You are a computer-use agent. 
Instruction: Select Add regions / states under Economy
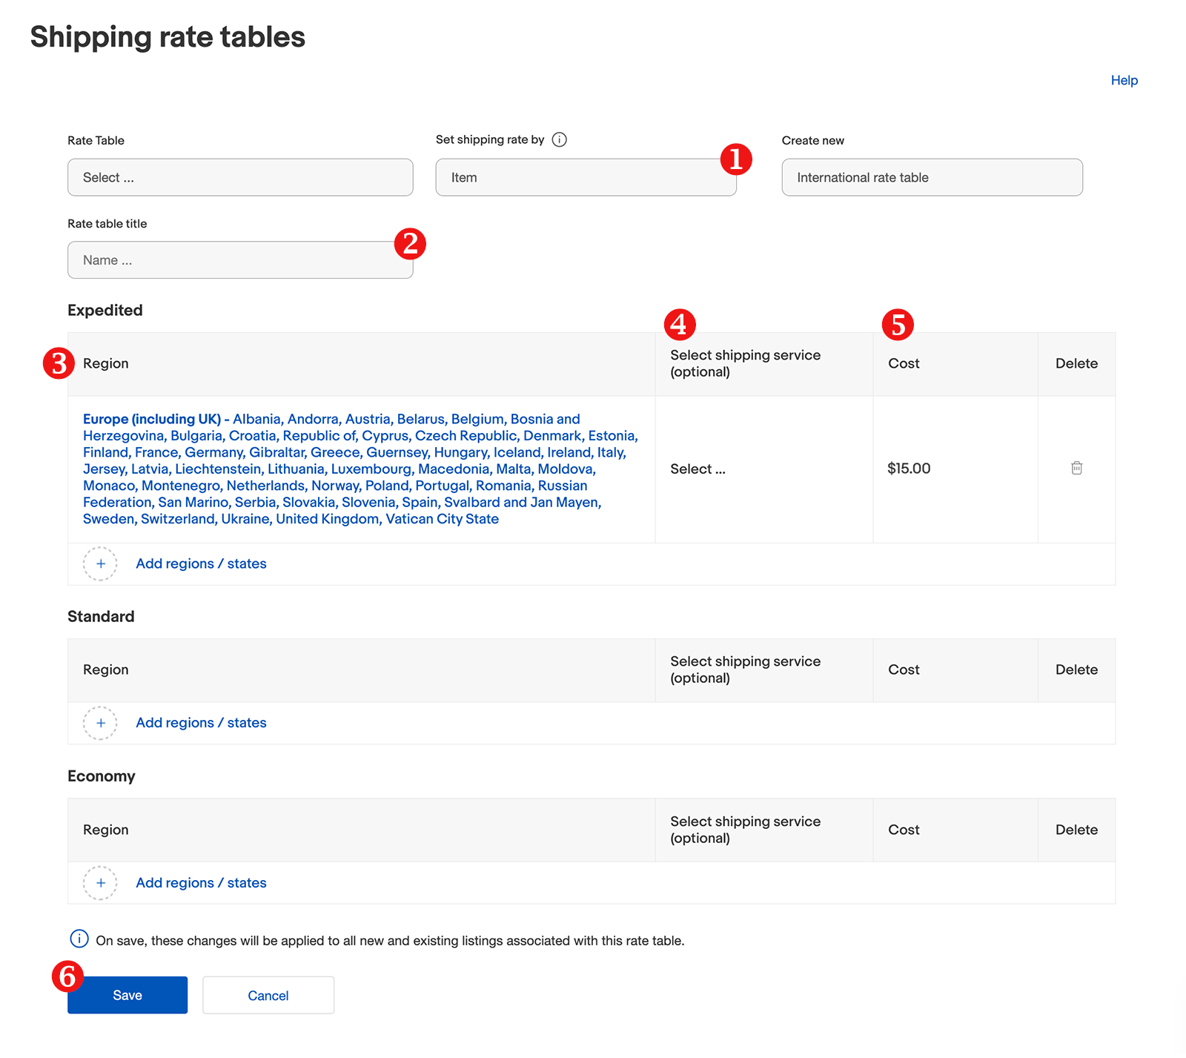(200, 882)
